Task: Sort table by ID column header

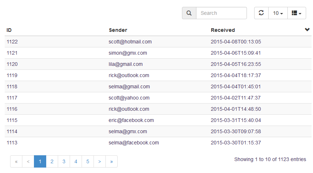Action: 9,30
